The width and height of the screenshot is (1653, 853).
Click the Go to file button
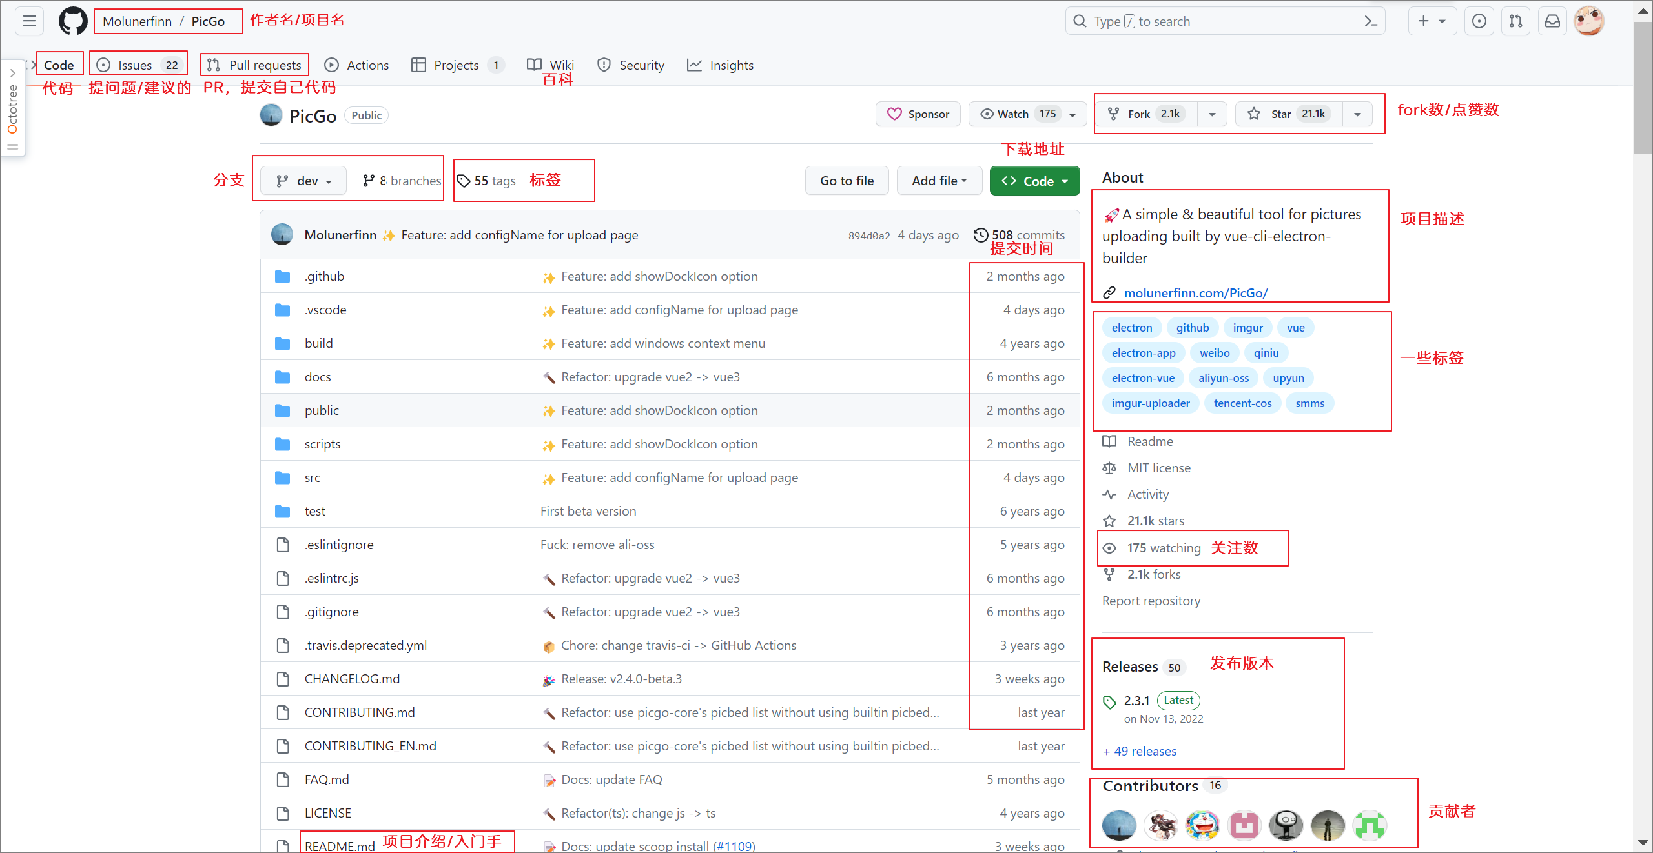(847, 181)
